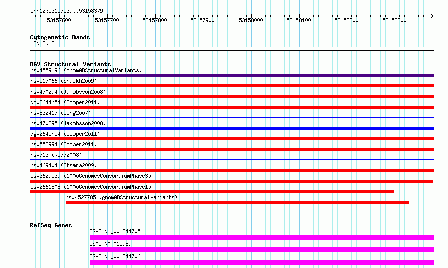Image resolution: width=448 pixels, height=268 pixels.
Task: Click the DGV Structural Variants track heading
Action: [x=70, y=64]
